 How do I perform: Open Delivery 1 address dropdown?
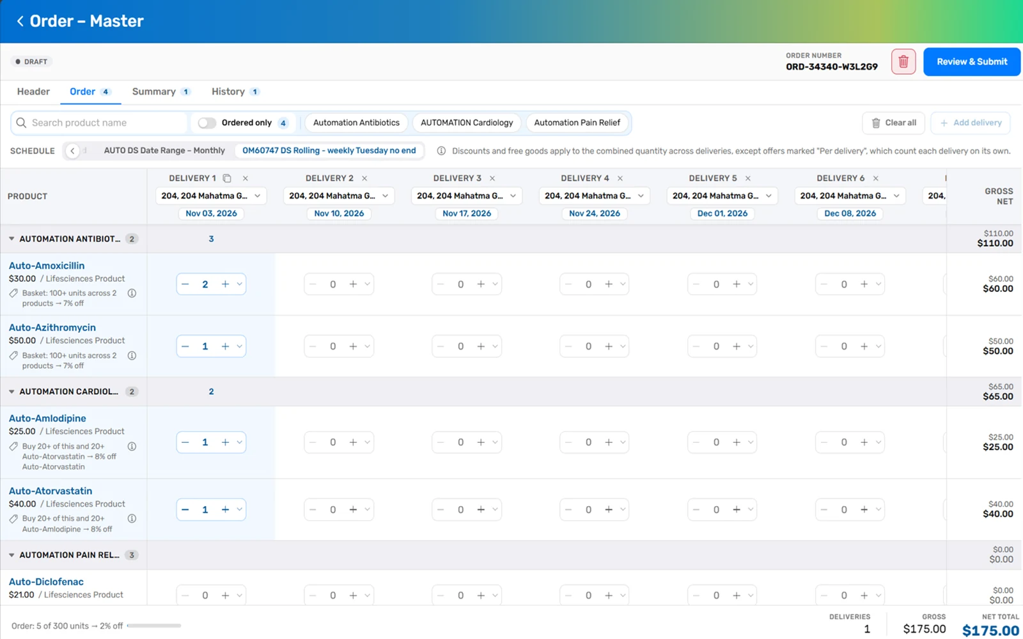pos(211,196)
